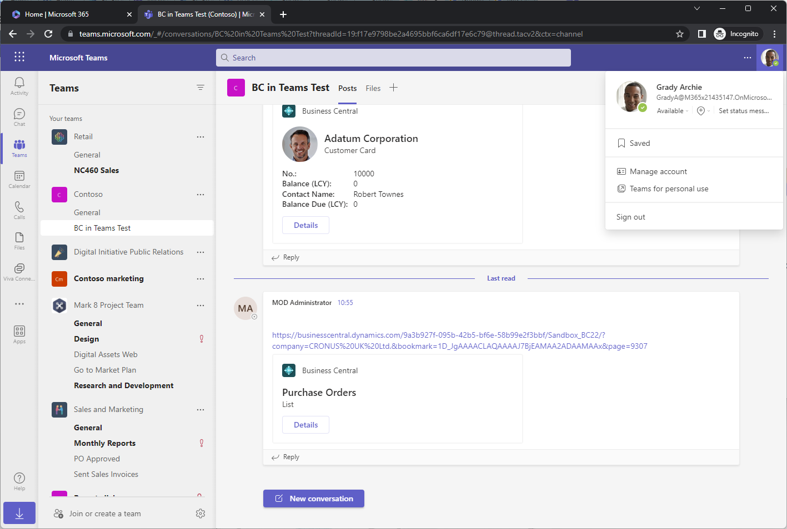Open the Contoso marketing team avatar
The height and width of the screenshot is (529, 787).
59,279
